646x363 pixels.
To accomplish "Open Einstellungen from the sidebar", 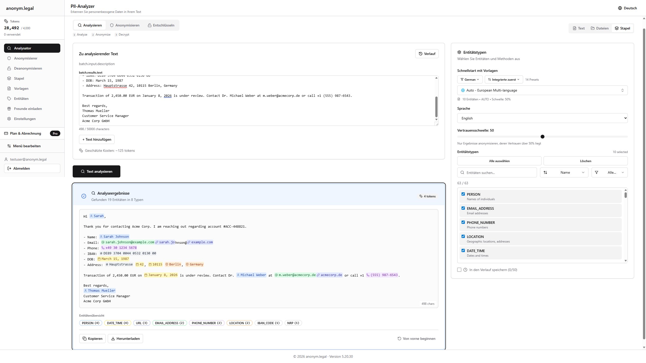I will [24, 119].
